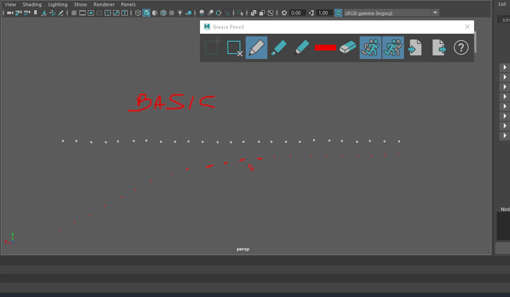The height and width of the screenshot is (297, 510).
Task: Click the red color swatch in Grease Pencil
Action: pos(325,47)
